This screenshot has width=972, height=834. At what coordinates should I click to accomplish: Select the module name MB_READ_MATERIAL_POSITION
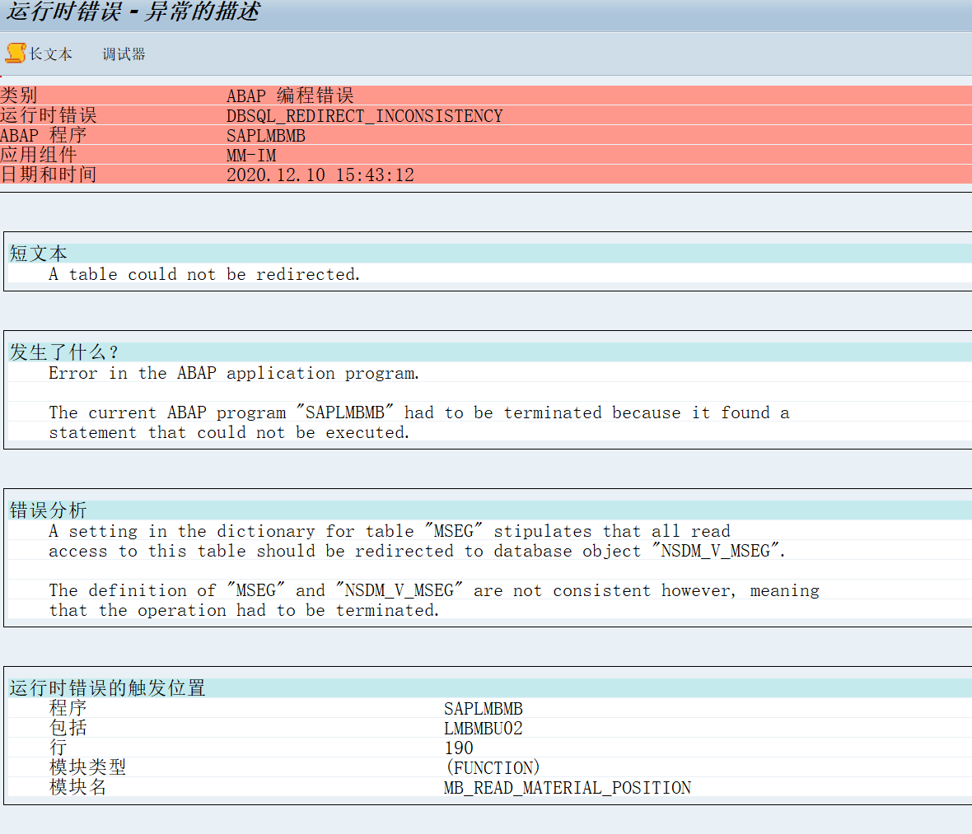tap(567, 787)
